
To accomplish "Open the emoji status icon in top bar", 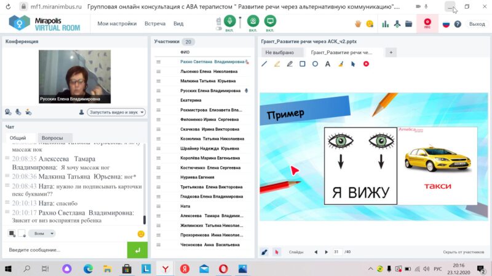I will (370, 24).
